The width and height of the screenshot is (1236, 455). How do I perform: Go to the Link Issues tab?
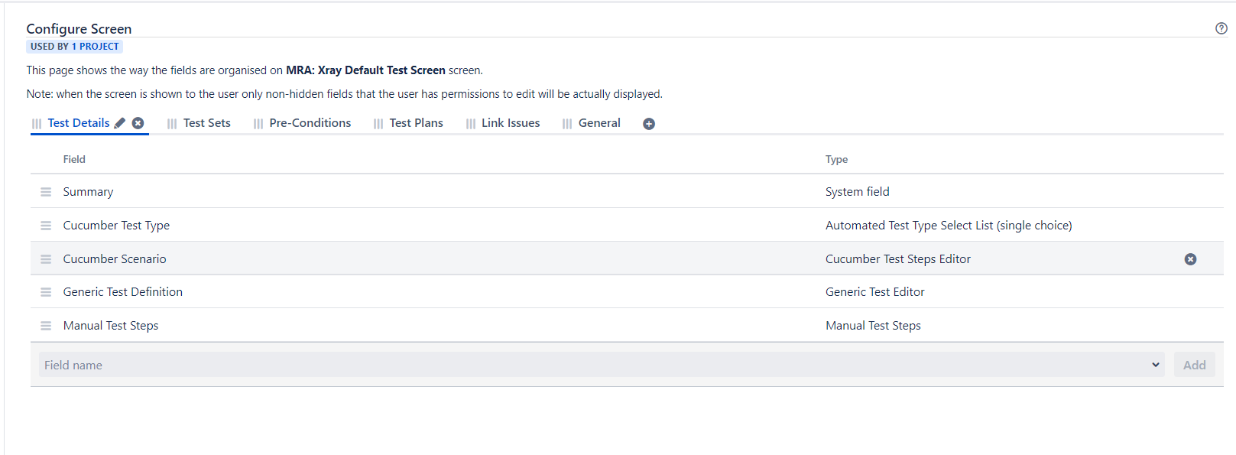(x=510, y=123)
